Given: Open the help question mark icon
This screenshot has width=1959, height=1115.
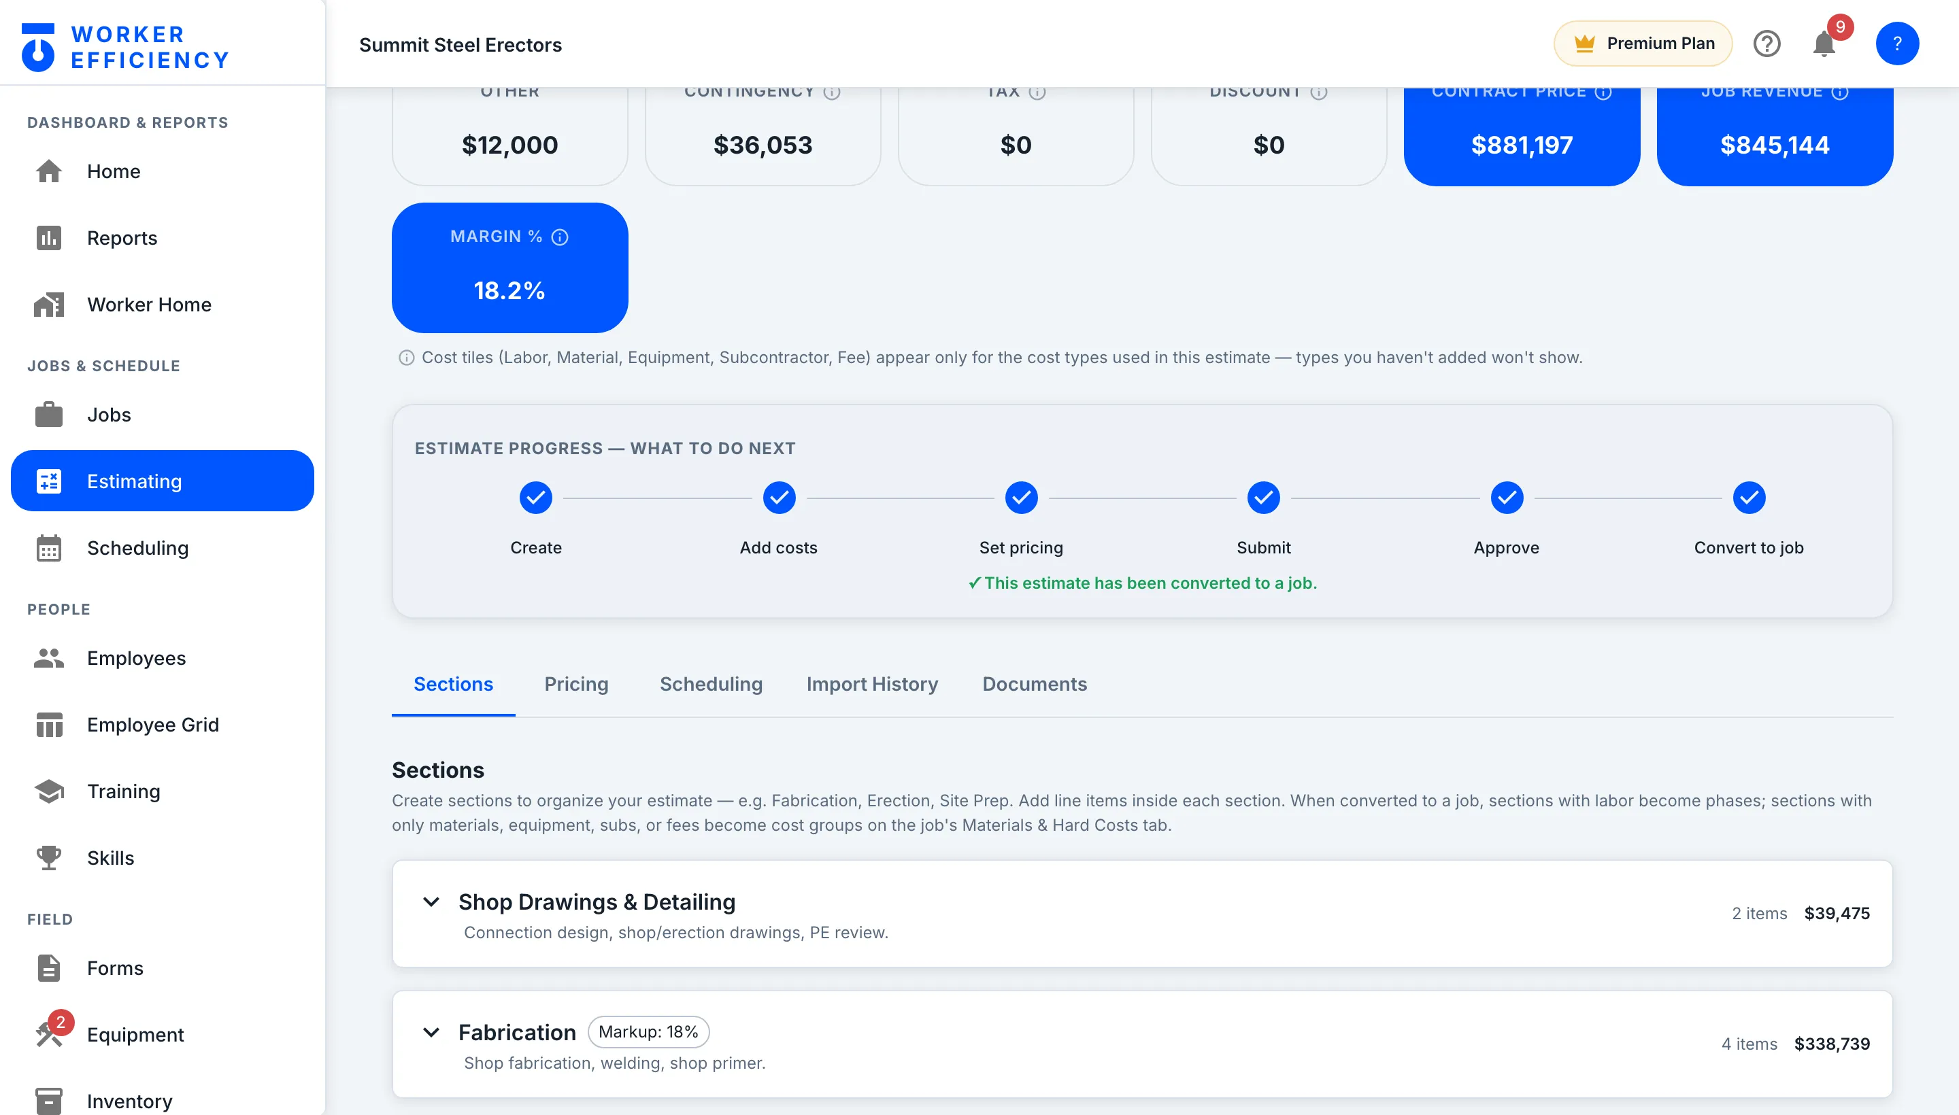Looking at the screenshot, I should point(1767,44).
